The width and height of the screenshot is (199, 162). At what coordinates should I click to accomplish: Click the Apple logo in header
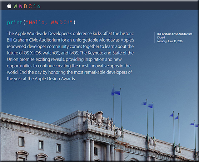click(x=9, y=6)
